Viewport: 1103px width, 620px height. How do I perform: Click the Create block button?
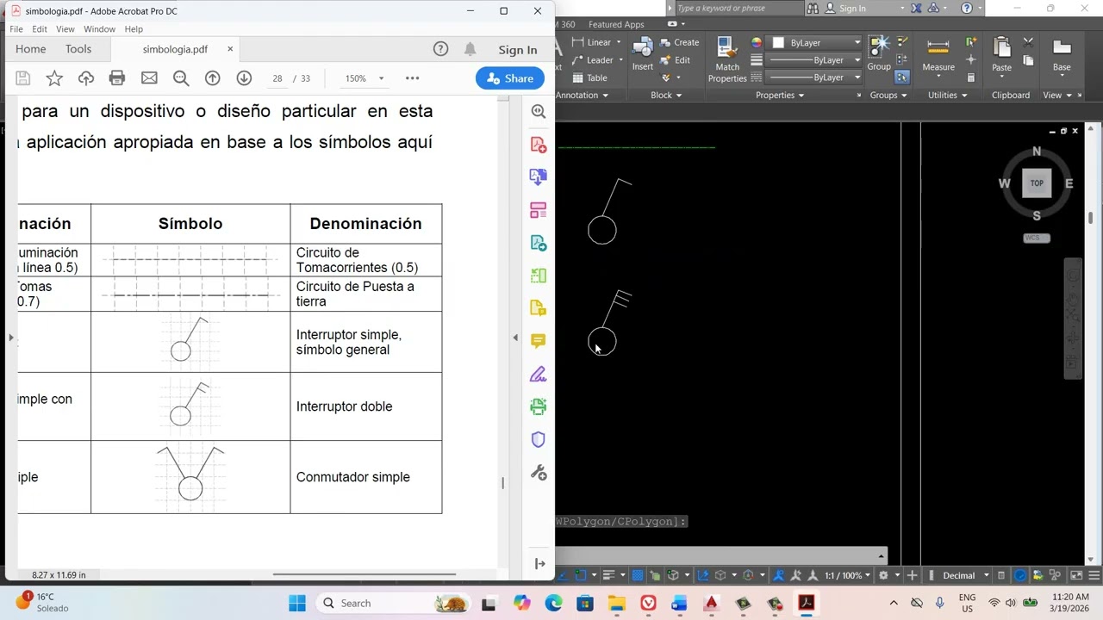click(679, 42)
